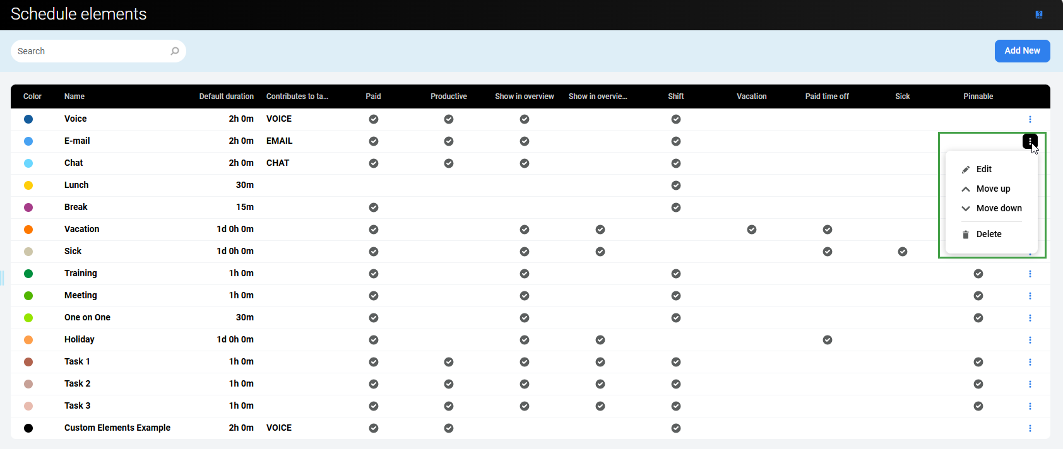Image resolution: width=1063 pixels, height=449 pixels.
Task: Open the Voice row three-dot menu
Action: coord(1030,119)
